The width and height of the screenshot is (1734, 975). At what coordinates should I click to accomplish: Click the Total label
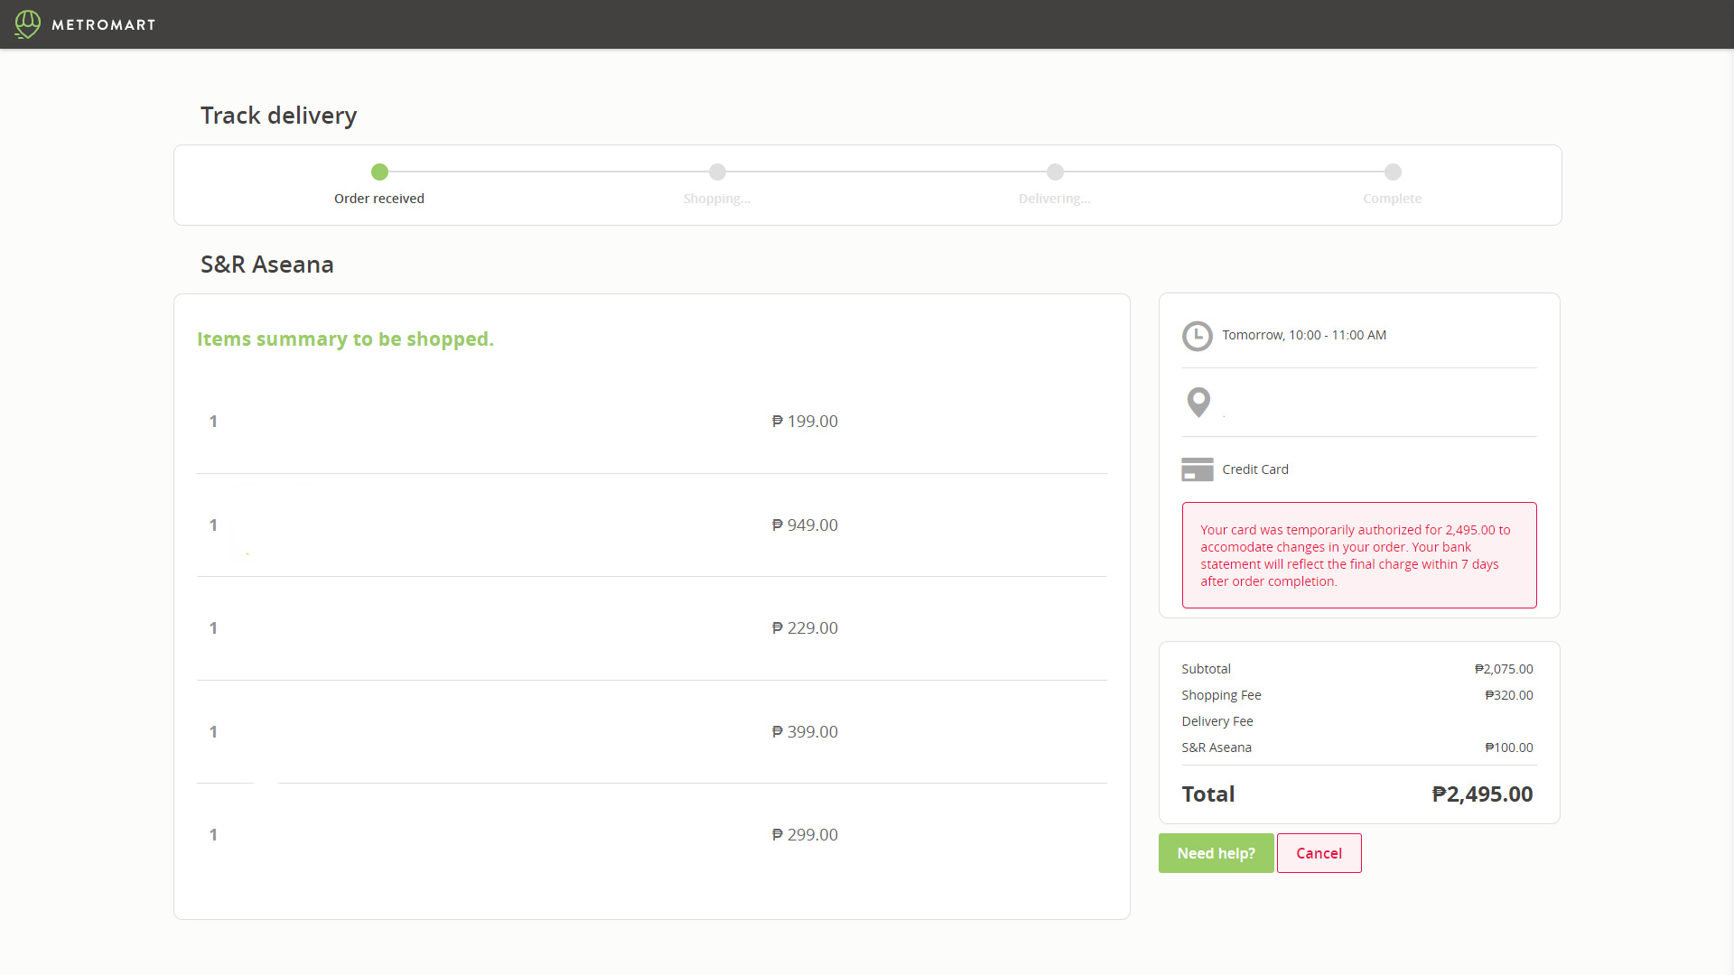pyautogui.click(x=1208, y=794)
